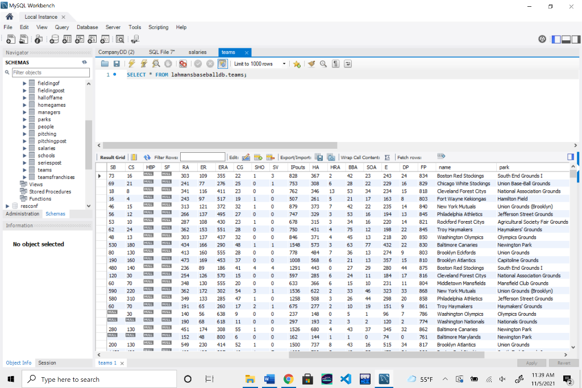This screenshot has width=582, height=388.
Task: Execute the SQL query with lightning bolt
Action: click(131, 64)
